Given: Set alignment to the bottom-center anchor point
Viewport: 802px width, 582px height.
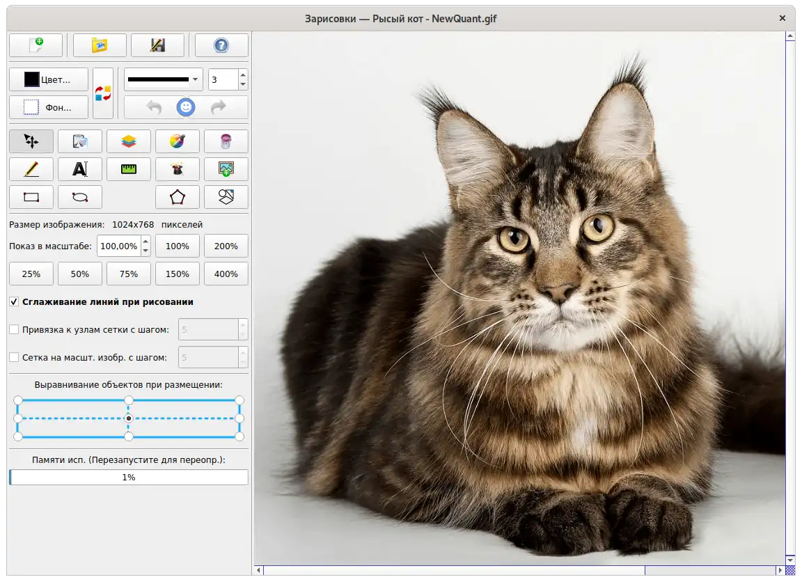Looking at the screenshot, I should (x=128, y=436).
